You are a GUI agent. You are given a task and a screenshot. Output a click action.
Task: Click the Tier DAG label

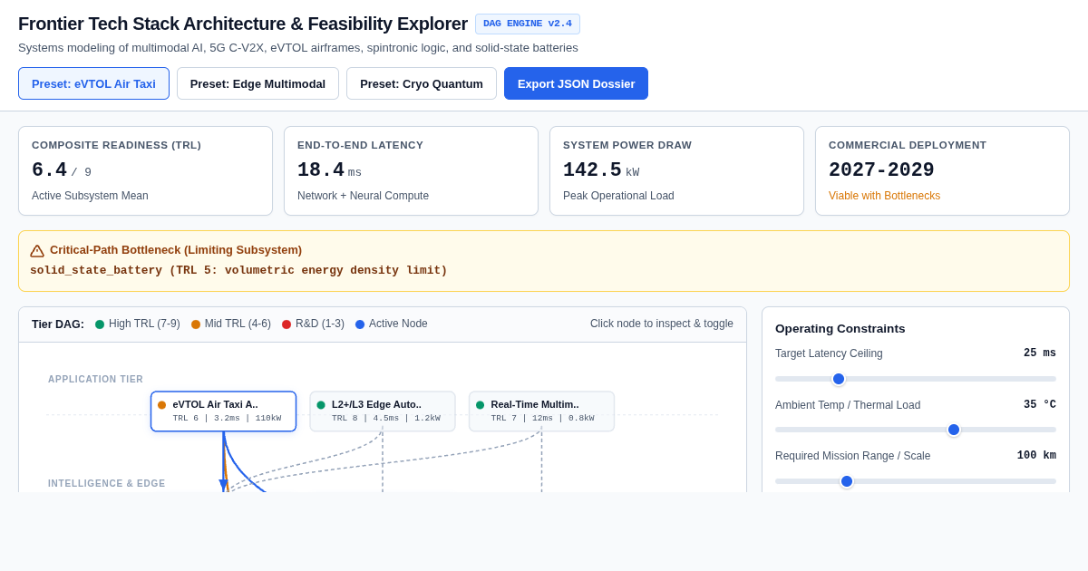[58, 324]
